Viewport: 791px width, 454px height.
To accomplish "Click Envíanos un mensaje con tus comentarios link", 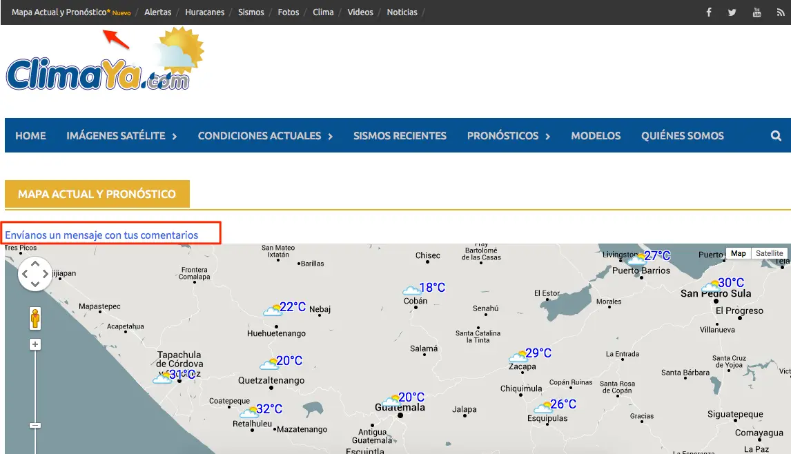I will 101,235.
